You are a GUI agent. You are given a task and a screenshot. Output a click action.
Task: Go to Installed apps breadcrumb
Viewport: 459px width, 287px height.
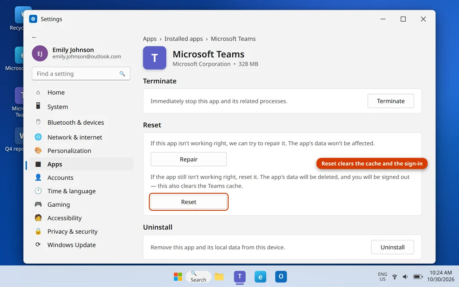(183, 39)
